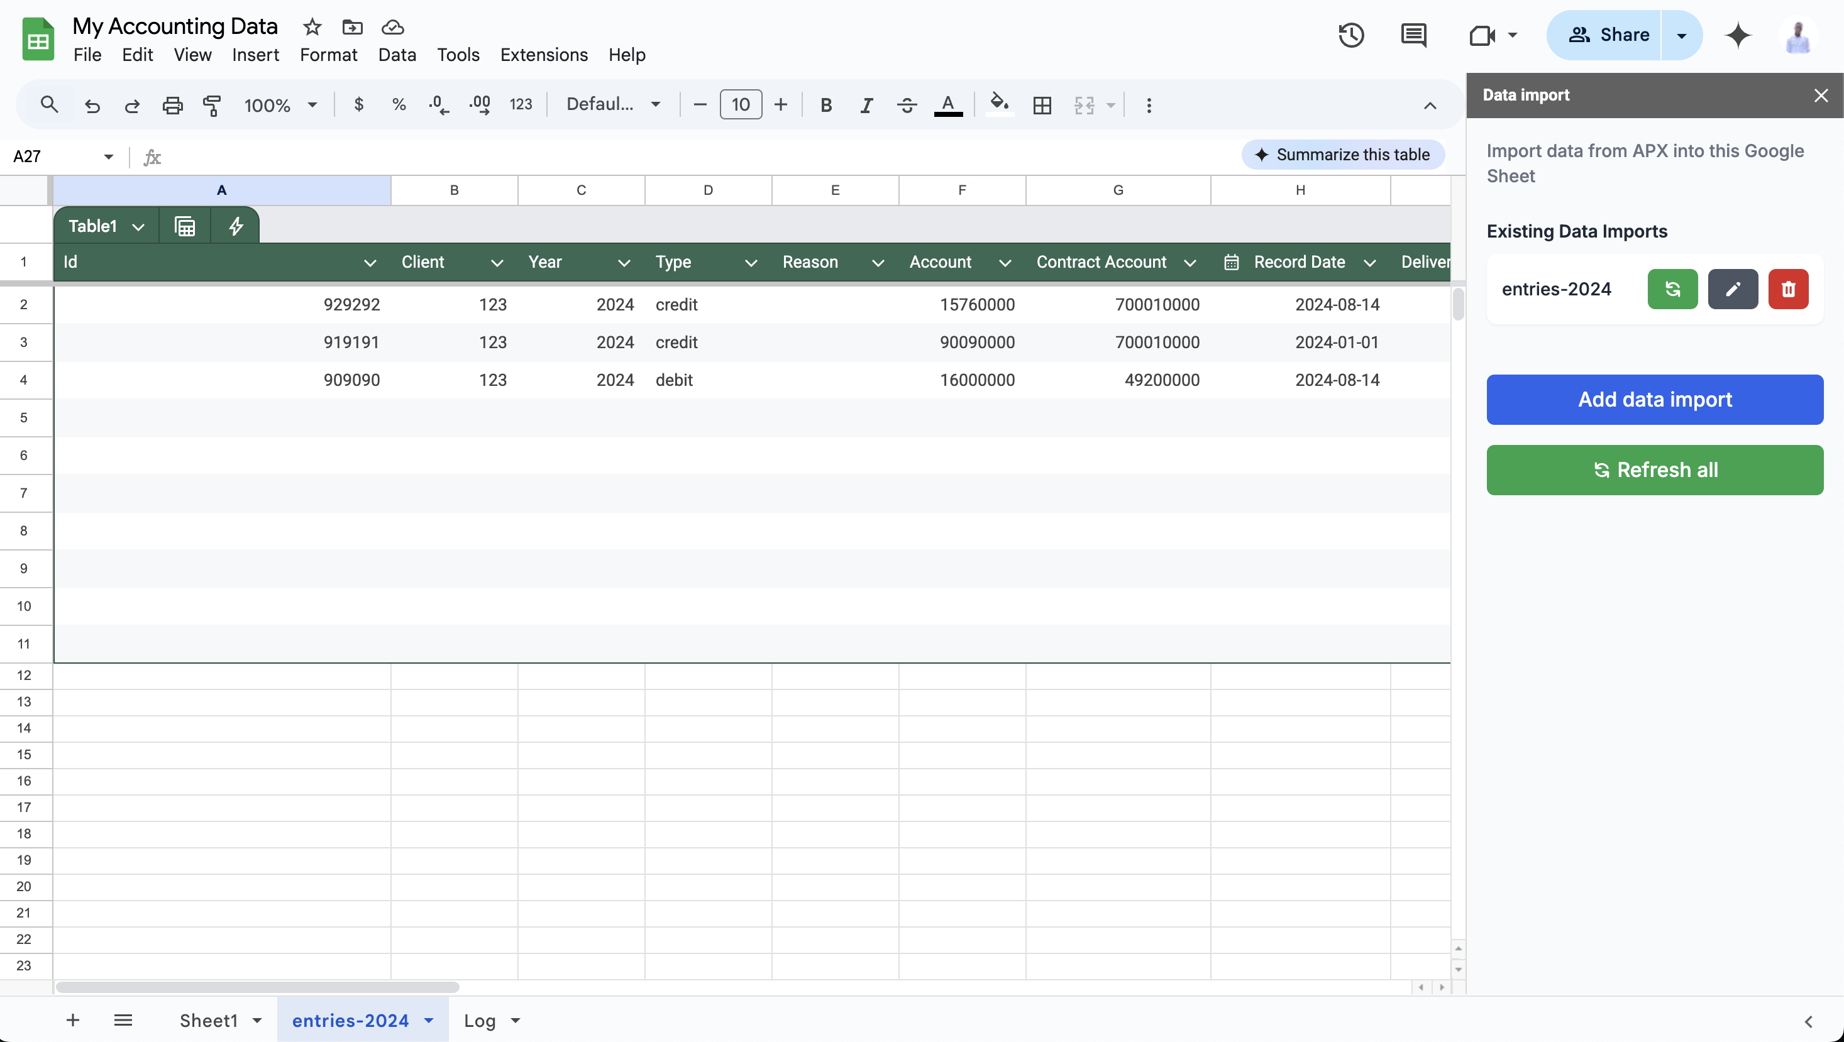This screenshot has height=1042, width=1844.
Task: Open the Extensions menu
Action: 543,55
